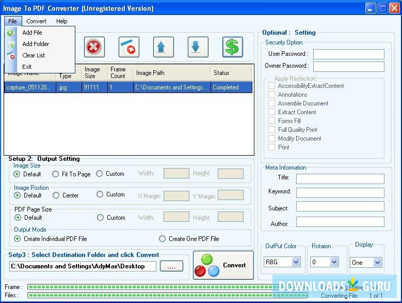
Task: Select Default under Image Postion
Action: pos(17,195)
